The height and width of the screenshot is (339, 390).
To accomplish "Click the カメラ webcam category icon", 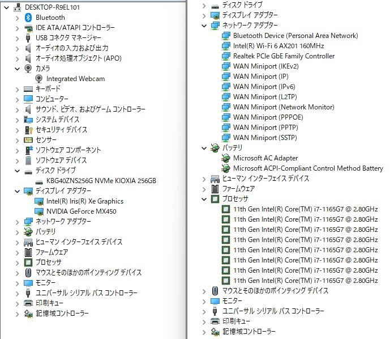I will 28,69.
